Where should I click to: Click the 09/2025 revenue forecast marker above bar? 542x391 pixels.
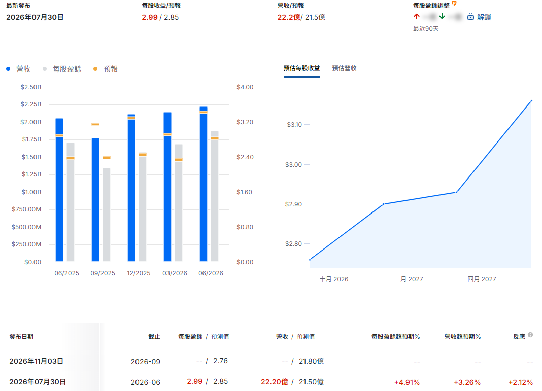(95, 124)
